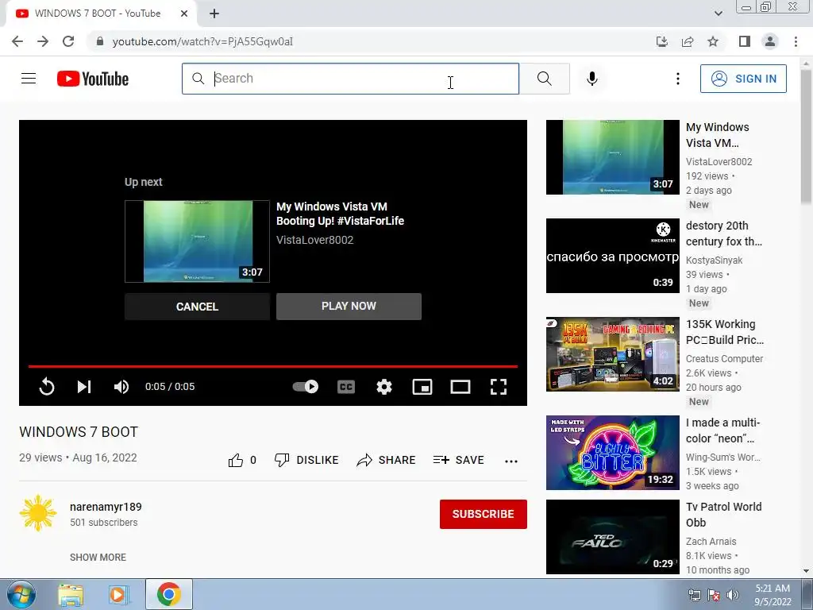Click PLAY NOW for next video
This screenshot has height=610, width=813.
point(349,306)
